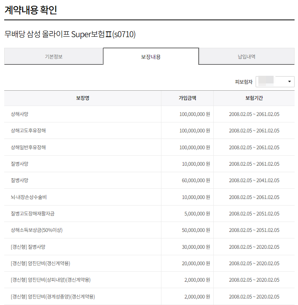
Task: Click the 상해일반후유장해 coverage name
Action: tap(28, 147)
